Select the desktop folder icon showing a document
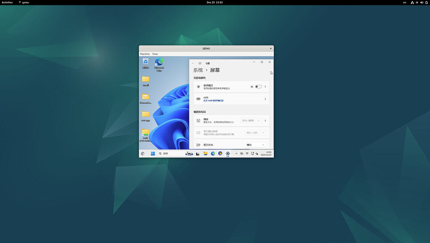 (146, 97)
